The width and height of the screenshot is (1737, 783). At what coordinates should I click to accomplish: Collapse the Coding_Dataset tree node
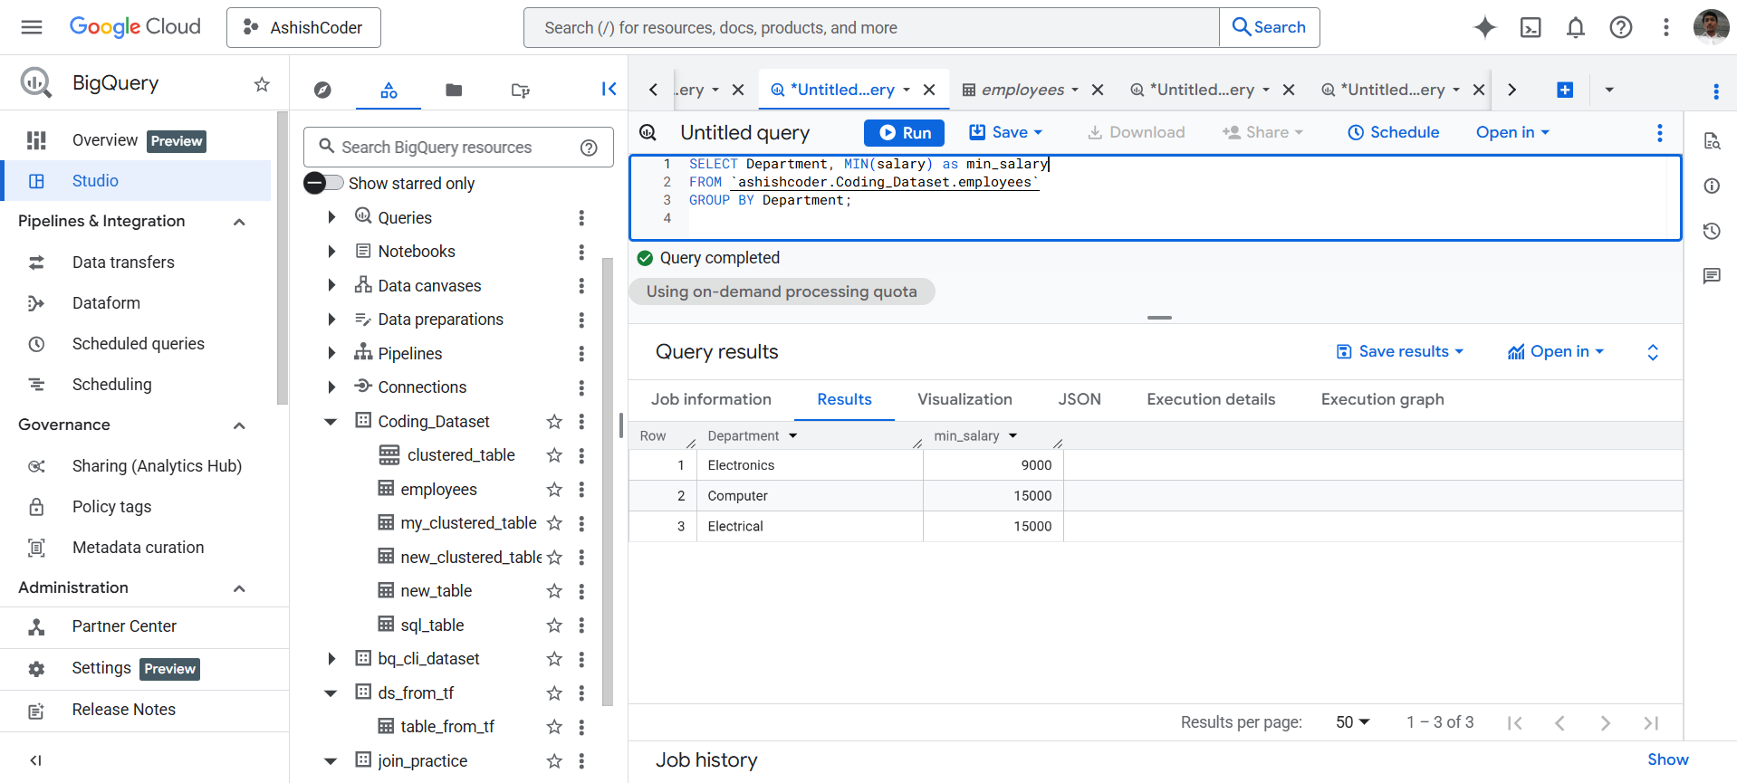coord(331,422)
